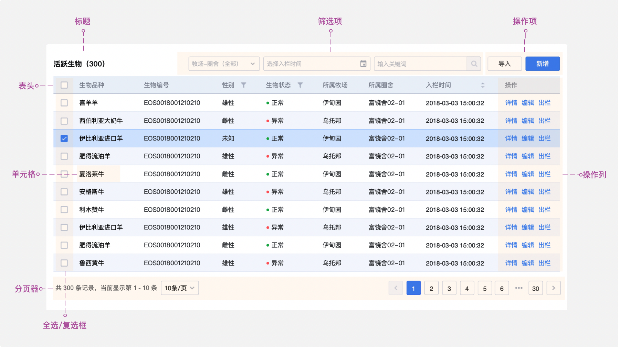This screenshot has width=619, height=347.
Task: Click the 性别 column filter icon
Action: (243, 85)
